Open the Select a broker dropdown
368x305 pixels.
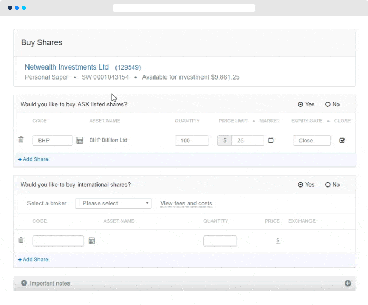[113, 203]
